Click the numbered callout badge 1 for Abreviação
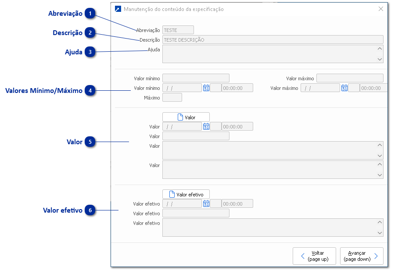398x274 pixels. click(90, 14)
